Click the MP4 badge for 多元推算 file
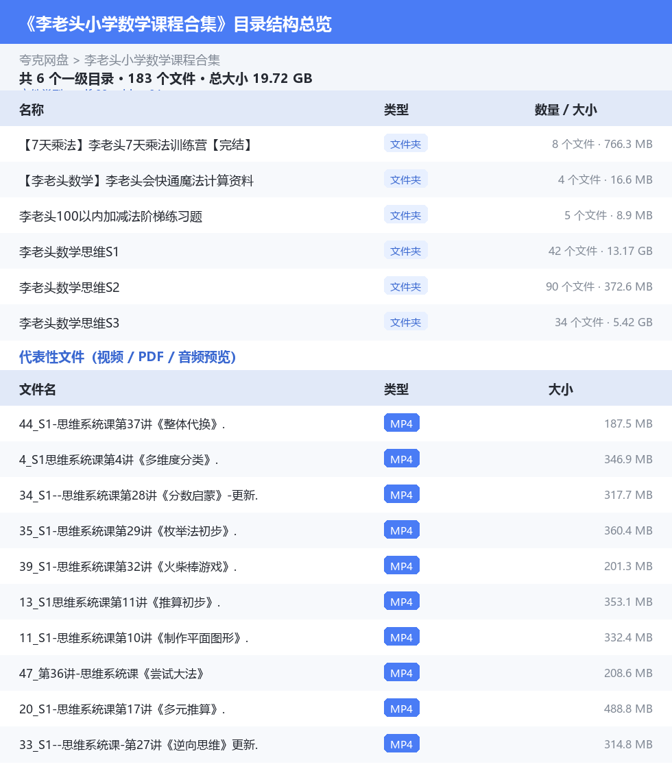Screen dimensions: 672x784 402,709
